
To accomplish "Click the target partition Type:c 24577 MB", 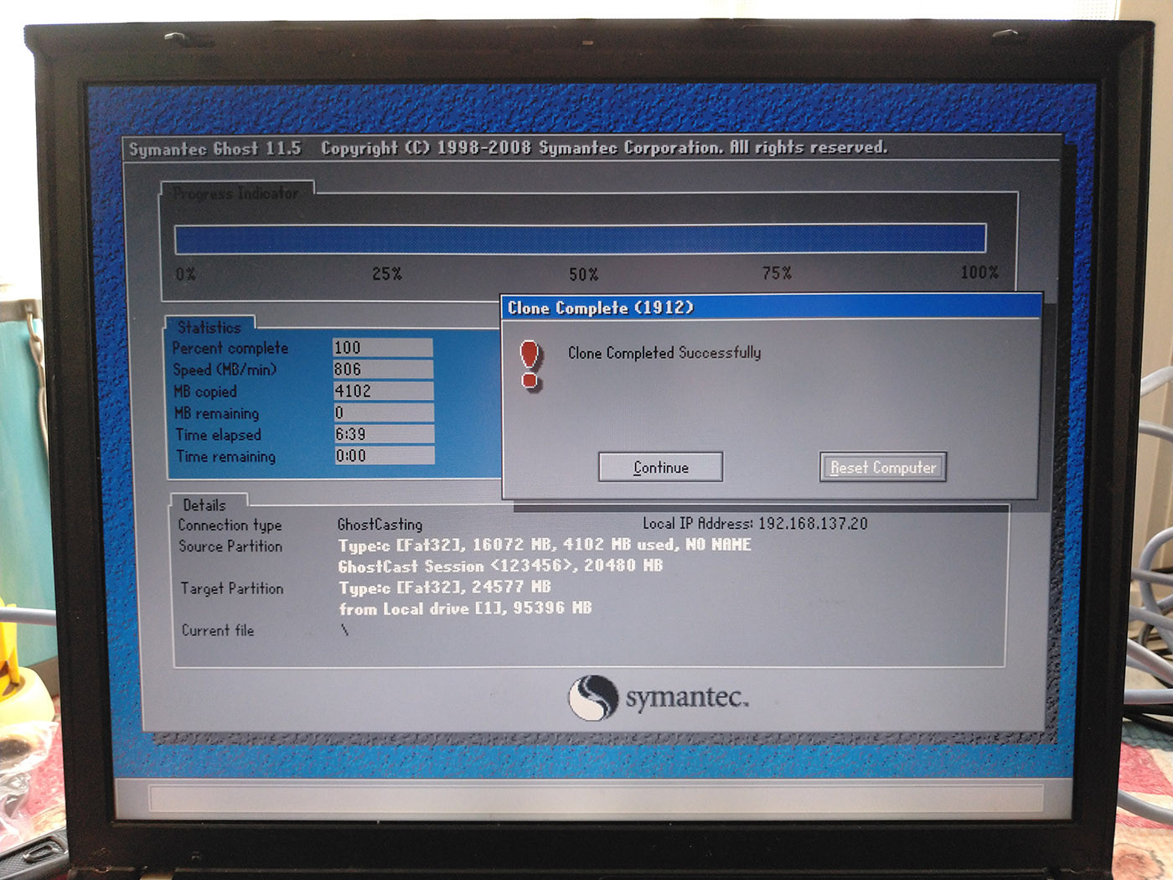I will [x=444, y=587].
